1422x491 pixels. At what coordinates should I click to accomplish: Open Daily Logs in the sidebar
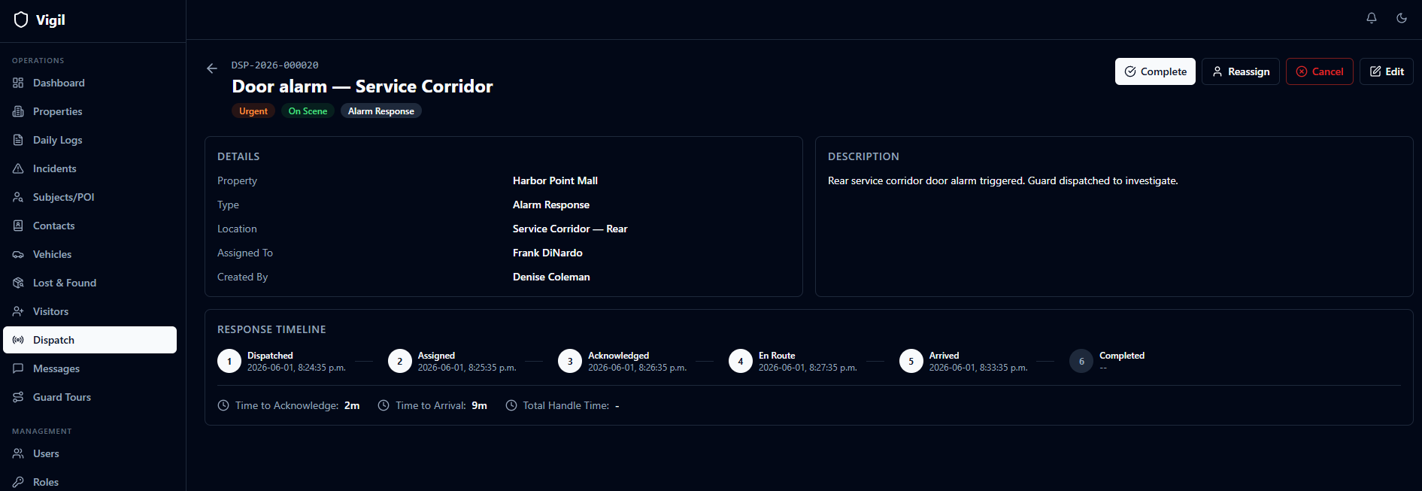point(89,140)
